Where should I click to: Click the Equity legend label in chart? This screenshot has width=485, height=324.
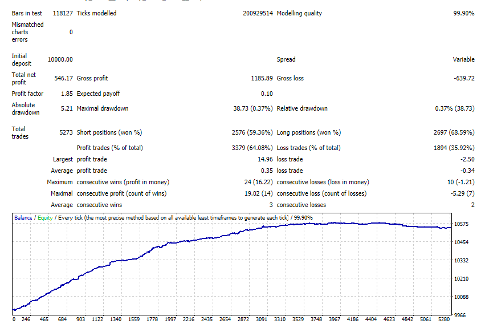45,218
